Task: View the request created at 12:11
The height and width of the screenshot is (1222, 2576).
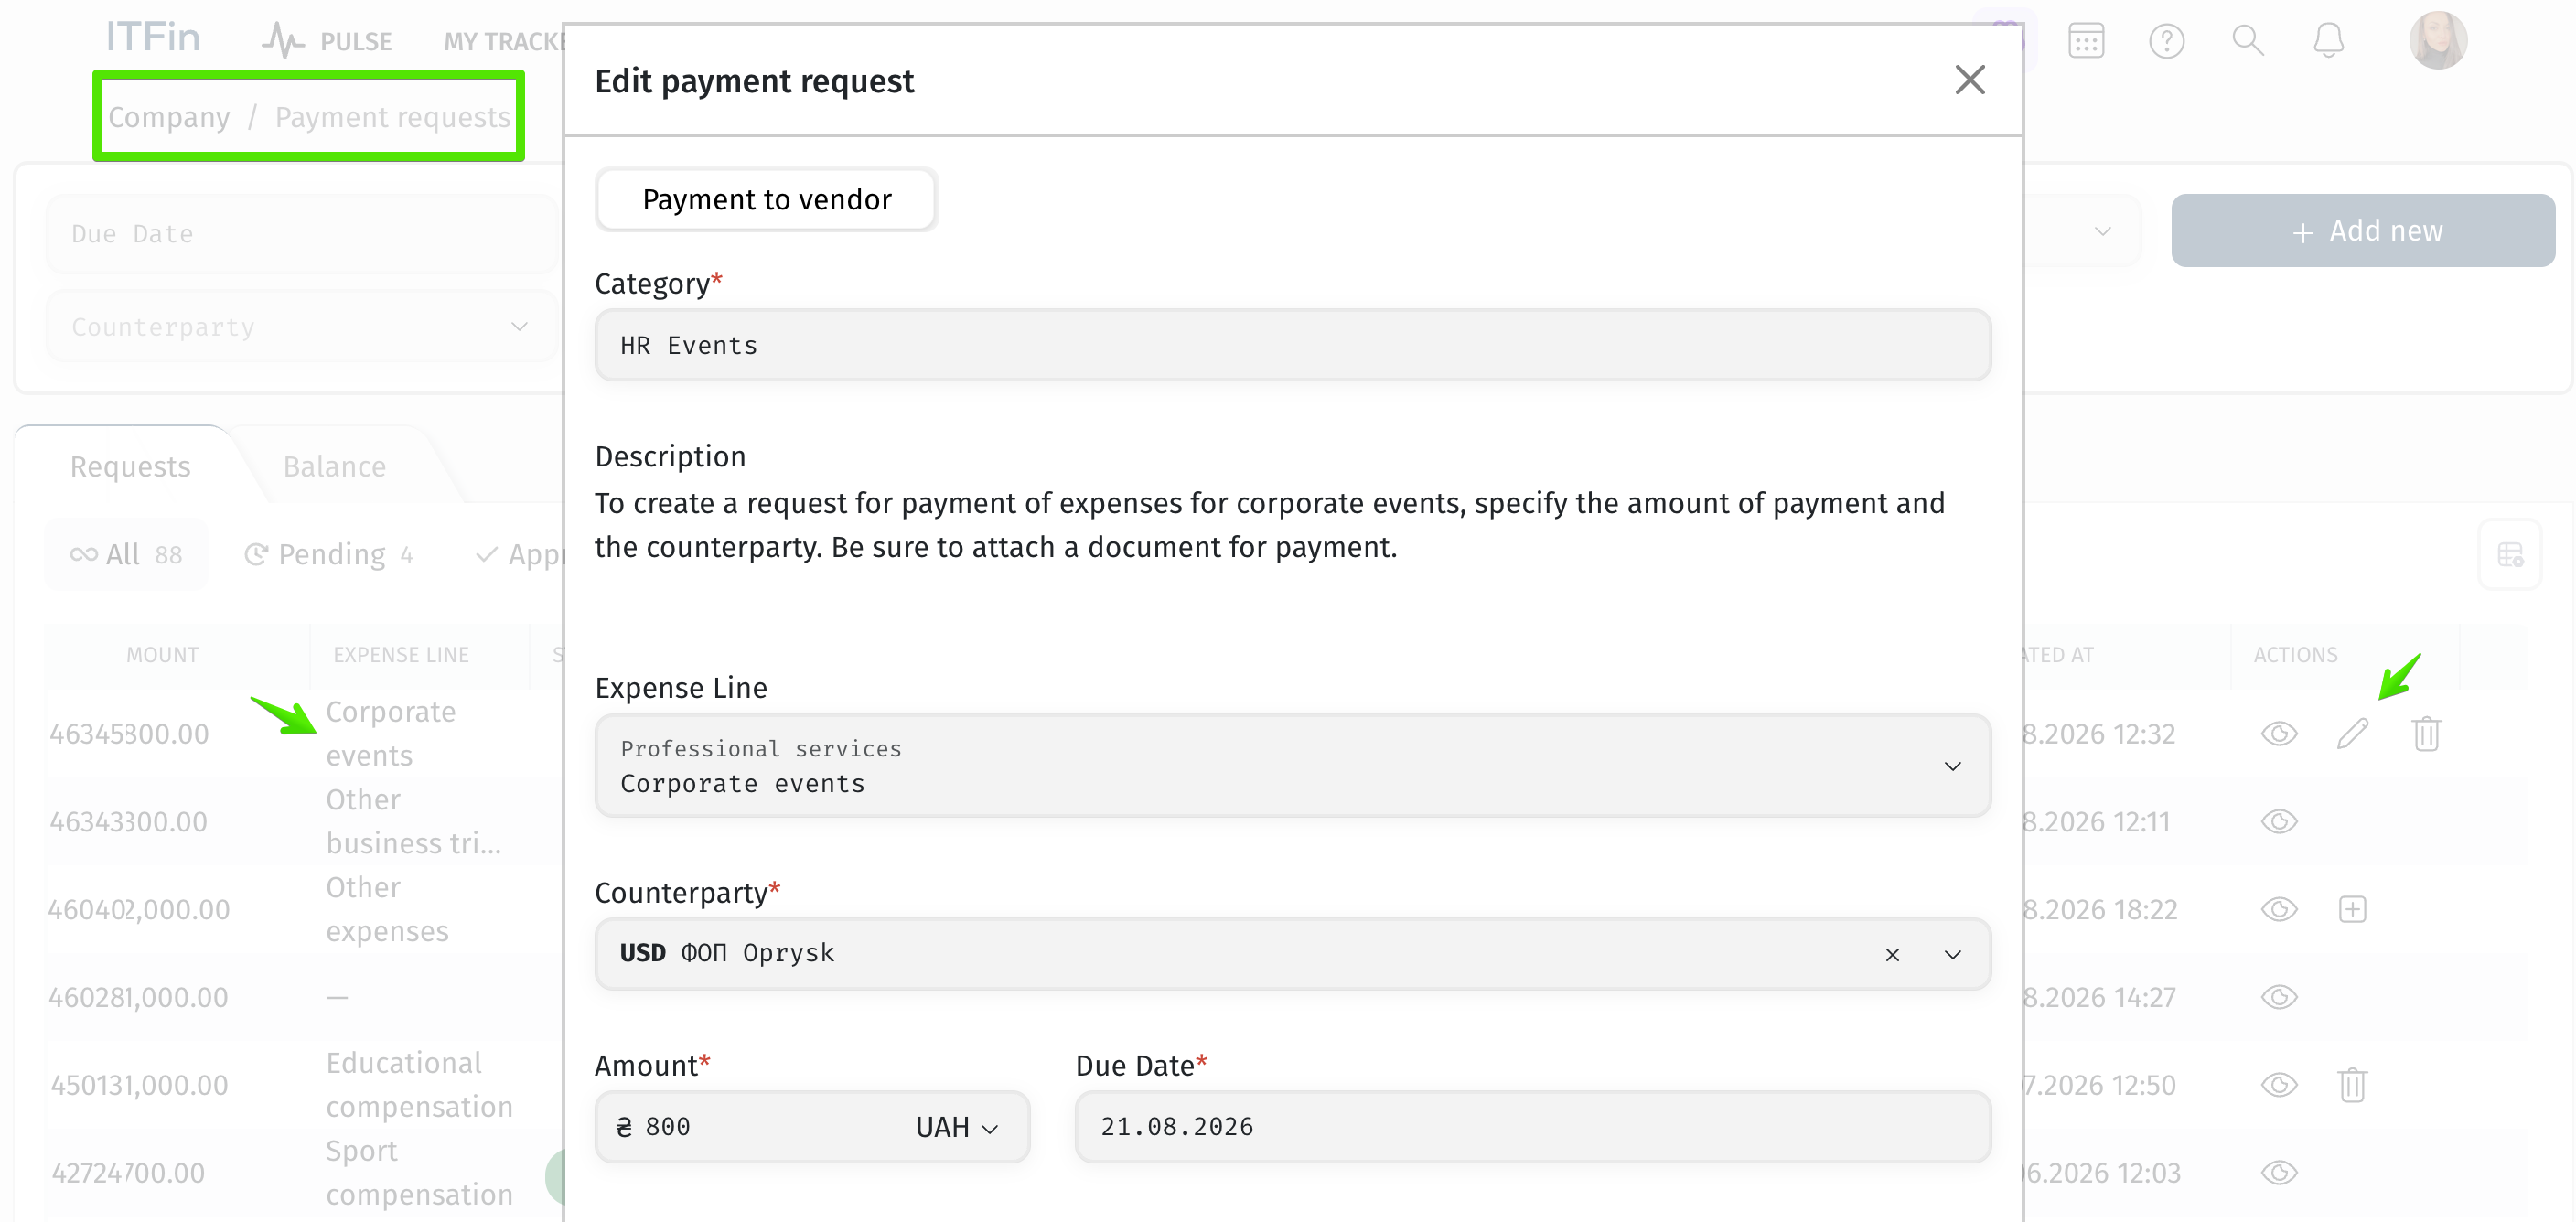Action: (2280, 821)
